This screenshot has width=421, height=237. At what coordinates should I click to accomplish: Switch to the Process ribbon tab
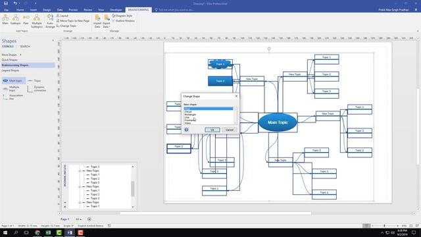tap(73, 10)
